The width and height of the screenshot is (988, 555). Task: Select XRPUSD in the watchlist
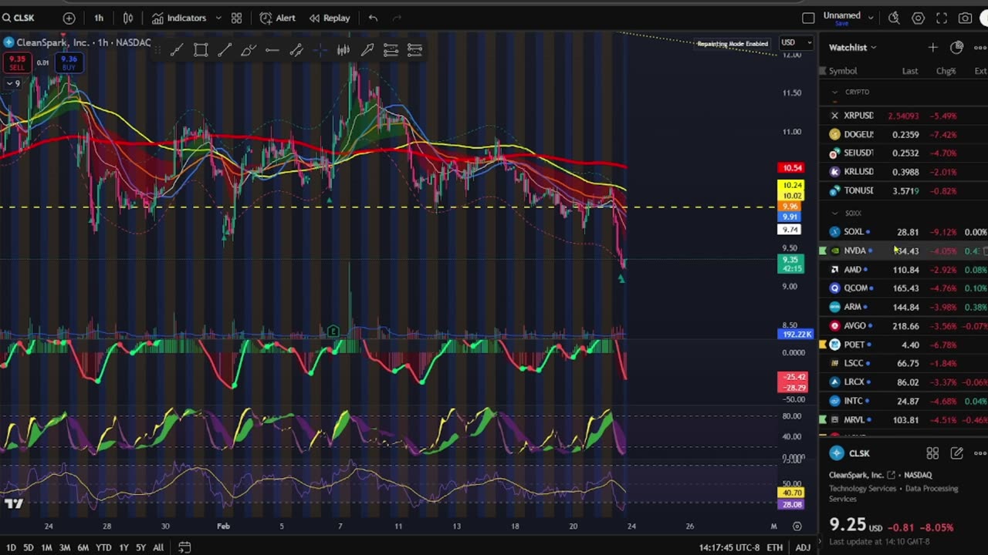click(903, 116)
